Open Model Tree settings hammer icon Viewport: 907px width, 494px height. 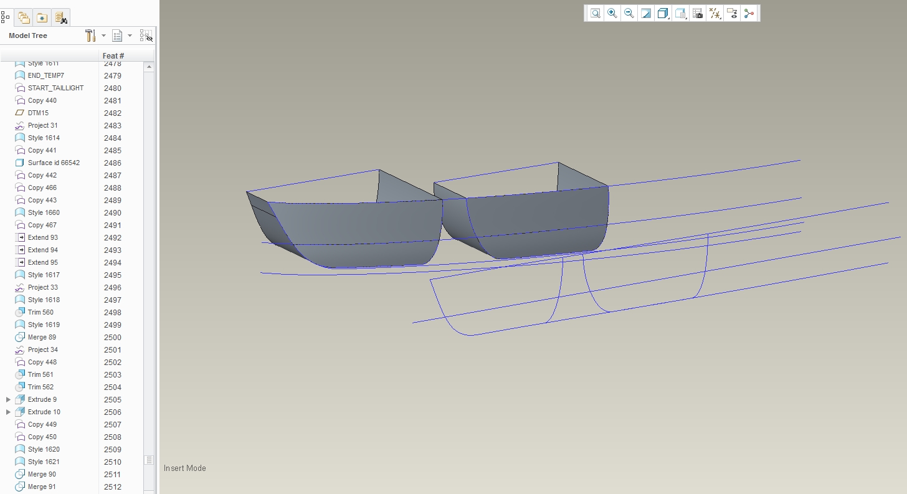pos(91,36)
